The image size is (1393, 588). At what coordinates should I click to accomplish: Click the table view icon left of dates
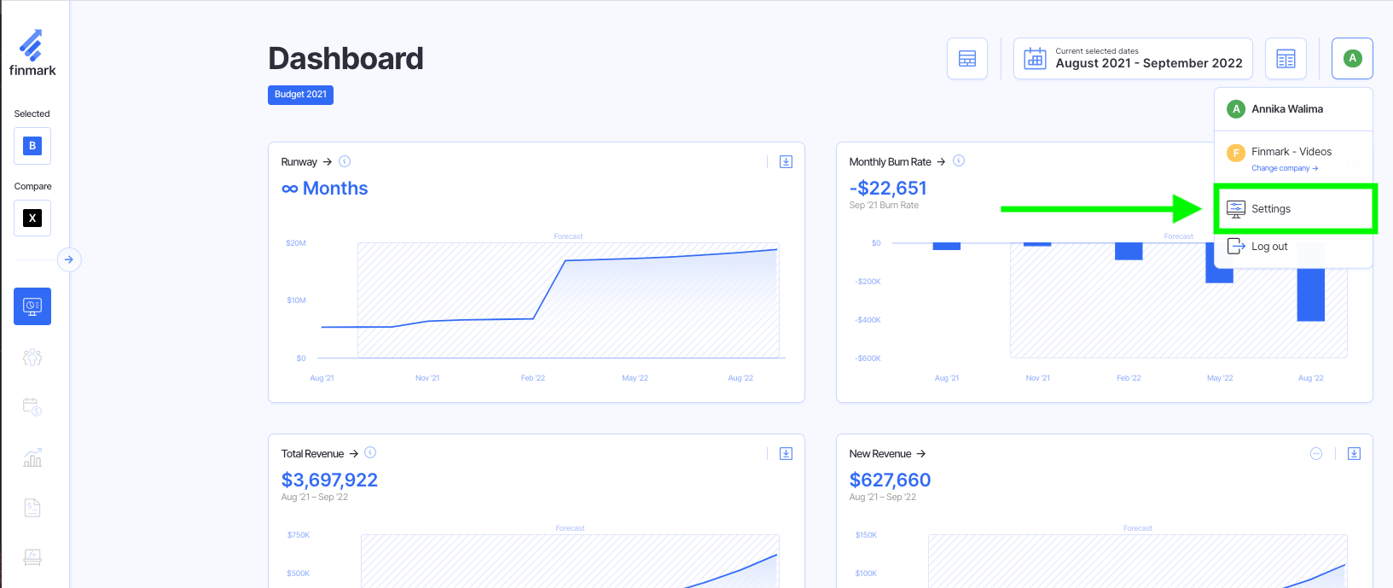tap(967, 59)
